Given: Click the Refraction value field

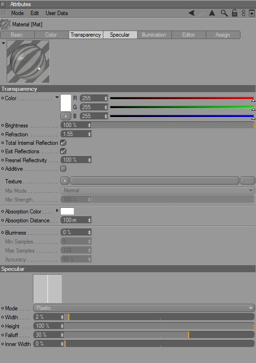Looking at the screenshot, I should click(76, 134).
